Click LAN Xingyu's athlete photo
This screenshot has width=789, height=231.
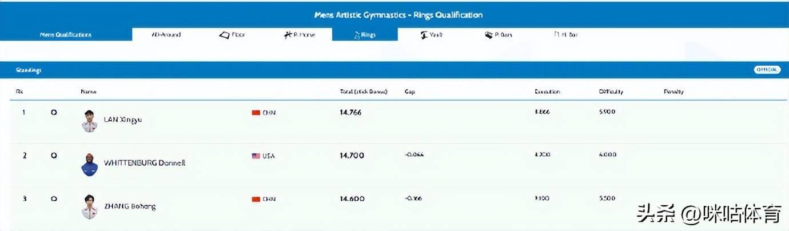click(89, 121)
